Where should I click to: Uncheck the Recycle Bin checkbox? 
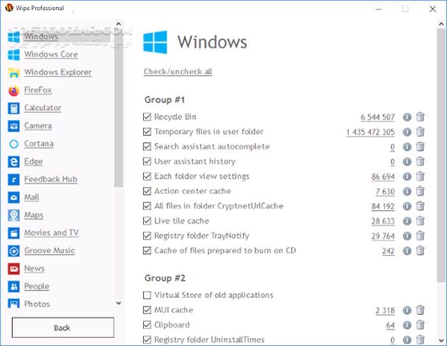coord(148,117)
